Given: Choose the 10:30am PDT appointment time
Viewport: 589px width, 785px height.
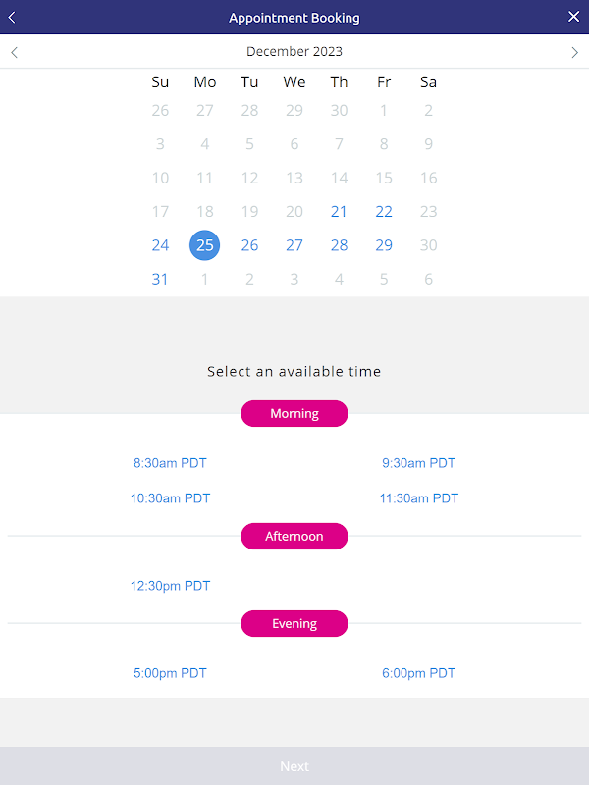Looking at the screenshot, I should (x=170, y=498).
